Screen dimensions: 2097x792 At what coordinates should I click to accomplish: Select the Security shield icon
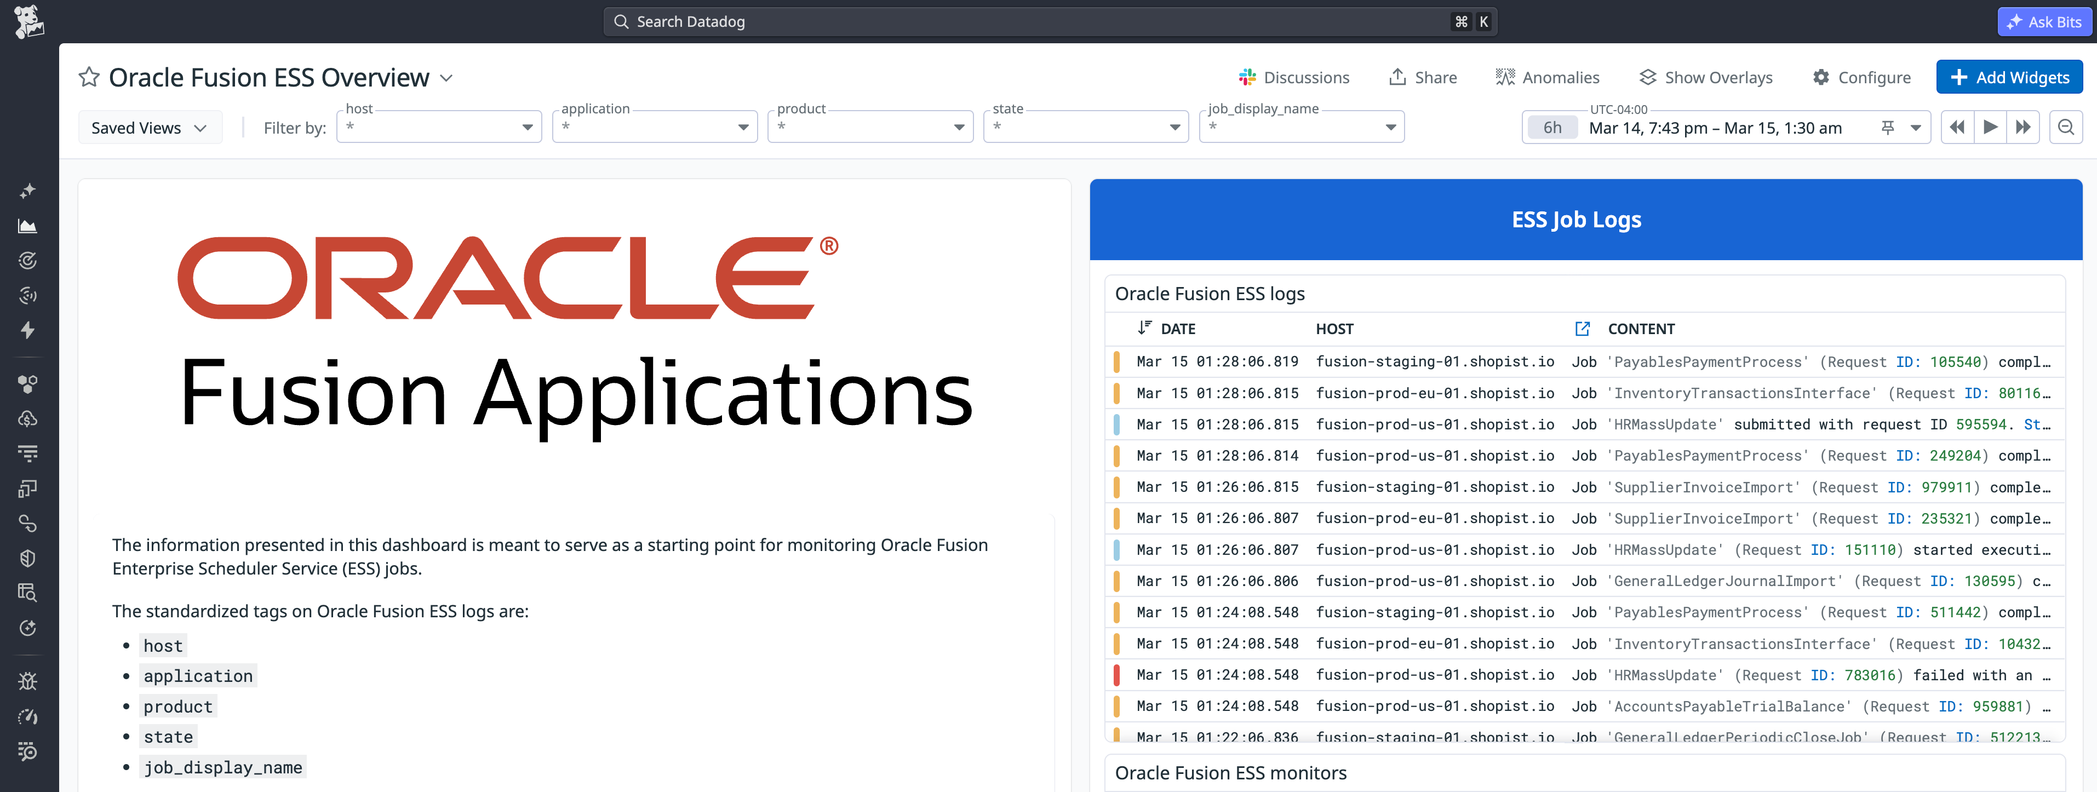pyautogui.click(x=28, y=558)
